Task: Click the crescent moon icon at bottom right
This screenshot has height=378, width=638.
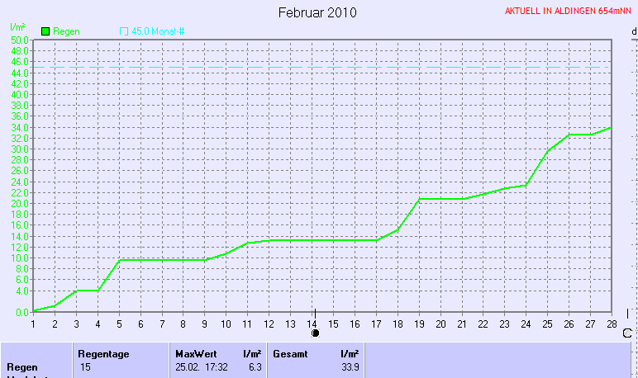Action: [x=627, y=333]
